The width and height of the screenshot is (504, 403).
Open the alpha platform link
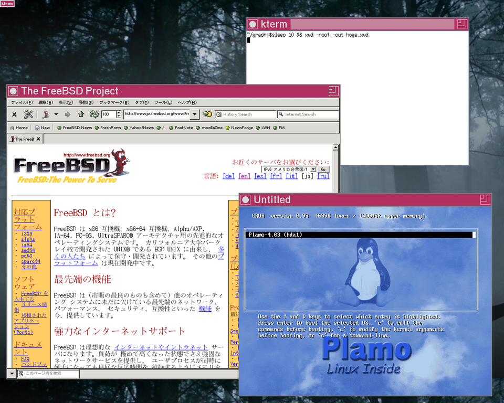click(x=28, y=239)
